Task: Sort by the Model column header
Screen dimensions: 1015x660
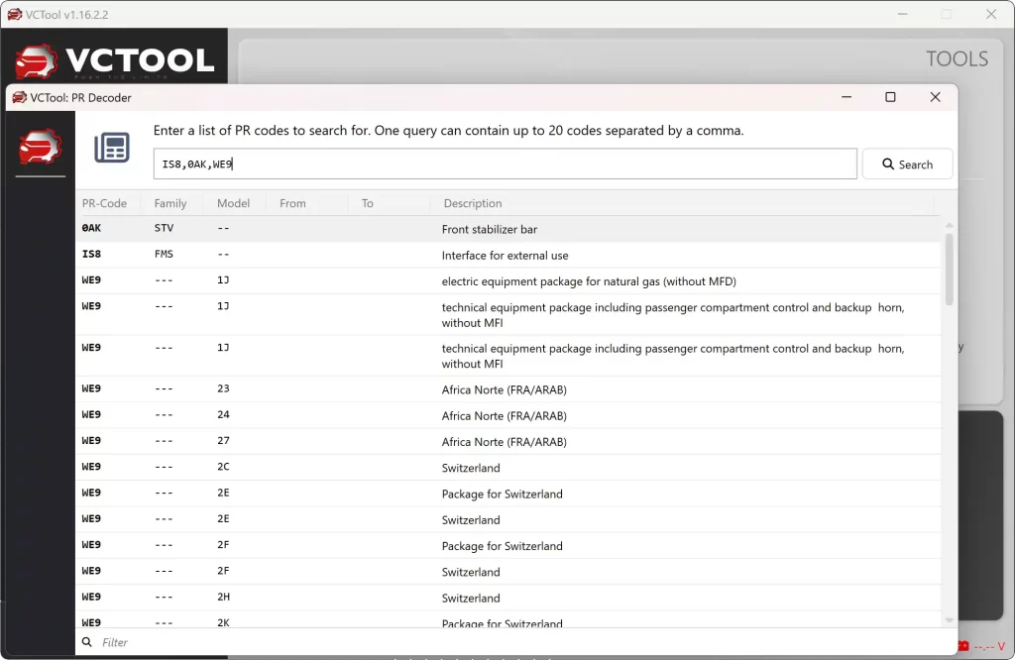Action: pyautogui.click(x=233, y=203)
